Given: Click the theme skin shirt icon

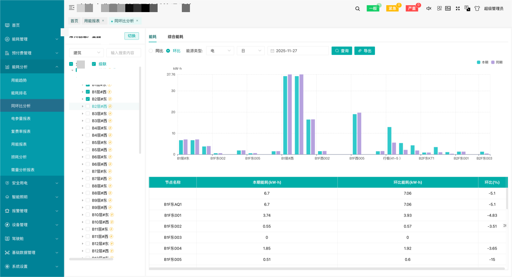Looking at the screenshot, I should [477, 8].
